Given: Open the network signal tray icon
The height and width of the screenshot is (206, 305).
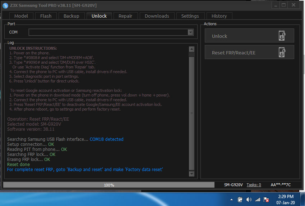Looking at the screenshot, I should coord(258,200).
